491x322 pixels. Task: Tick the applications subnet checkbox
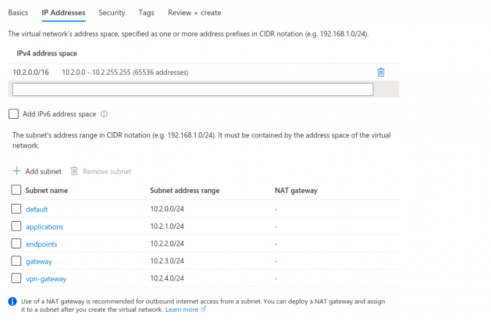16,226
